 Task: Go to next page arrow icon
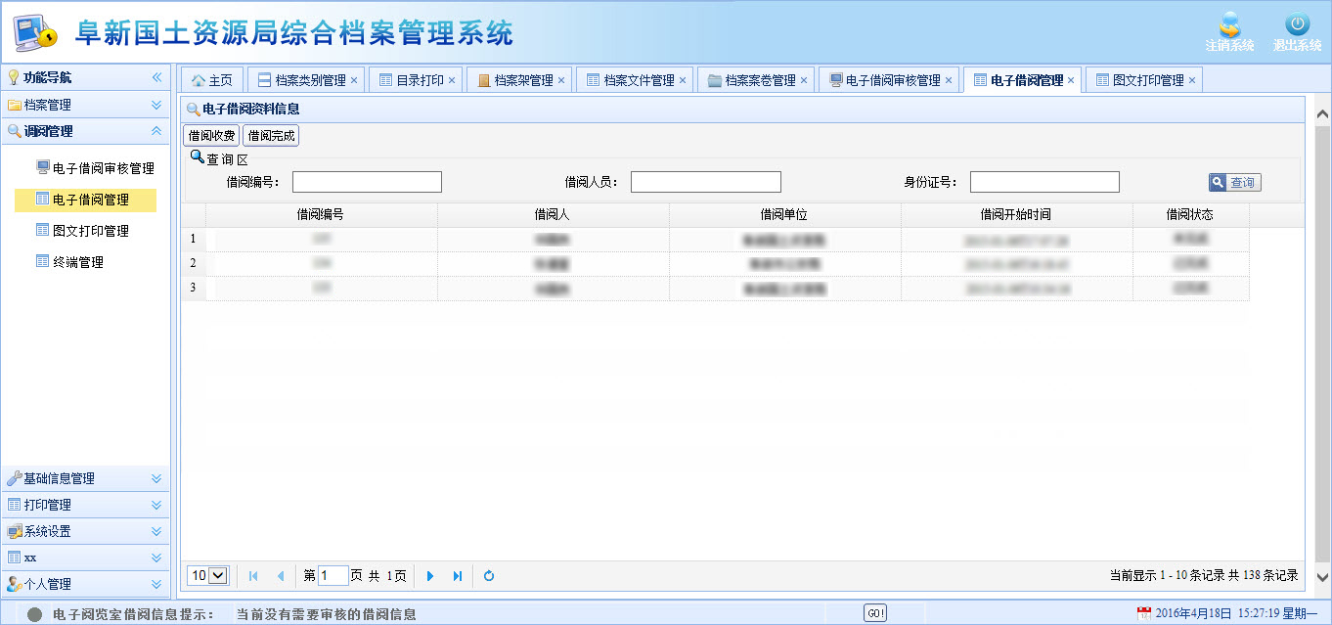tap(430, 576)
